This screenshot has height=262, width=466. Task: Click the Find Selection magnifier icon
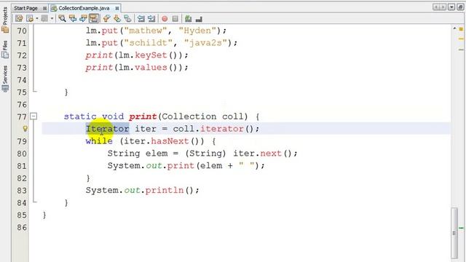62,19
